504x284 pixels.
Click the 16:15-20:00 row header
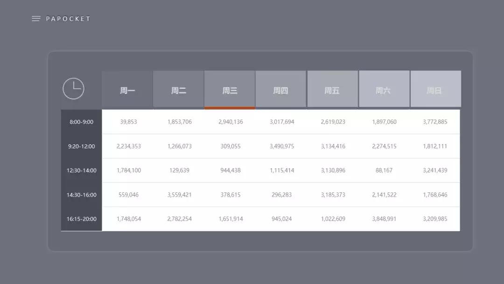point(81,219)
